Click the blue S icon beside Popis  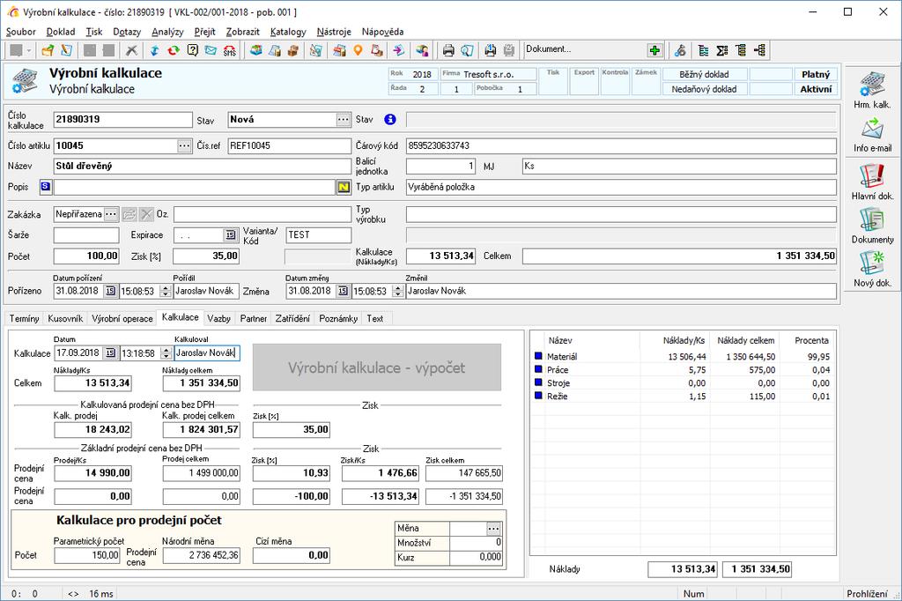coord(46,187)
